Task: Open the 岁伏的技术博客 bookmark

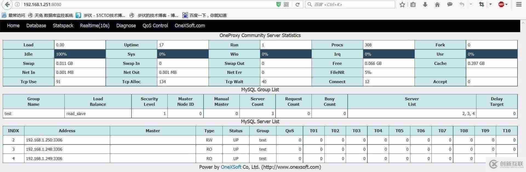Action: click(154, 15)
